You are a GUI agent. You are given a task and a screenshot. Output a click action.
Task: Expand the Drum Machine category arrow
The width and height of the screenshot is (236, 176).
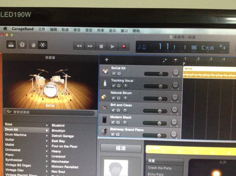coord(47,136)
